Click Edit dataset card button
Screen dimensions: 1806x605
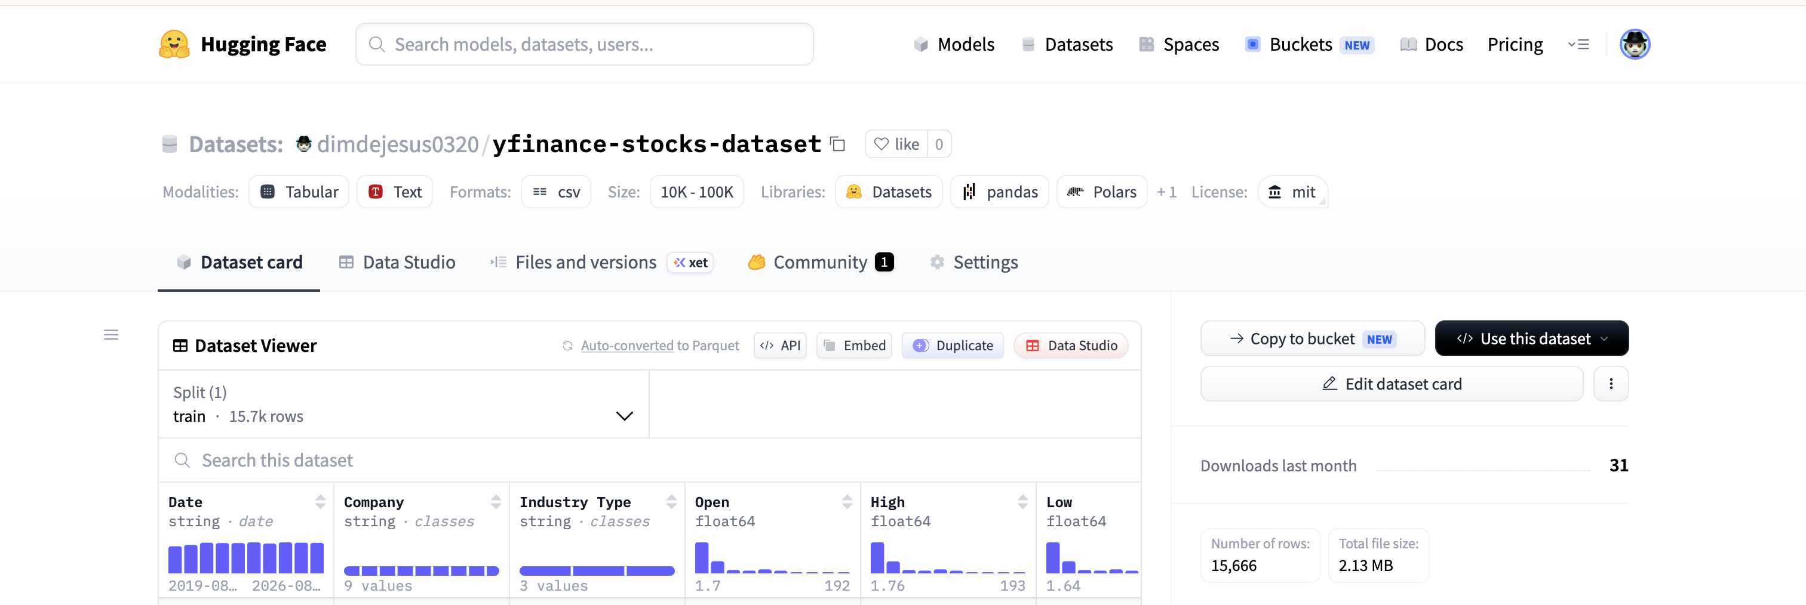click(x=1391, y=384)
